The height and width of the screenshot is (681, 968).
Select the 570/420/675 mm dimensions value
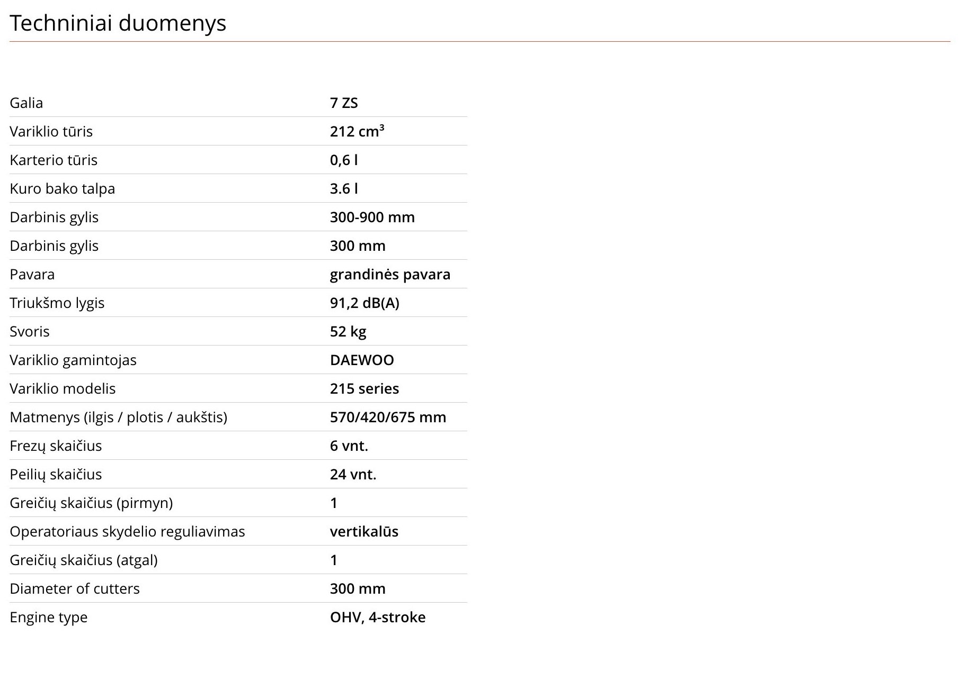coord(388,417)
